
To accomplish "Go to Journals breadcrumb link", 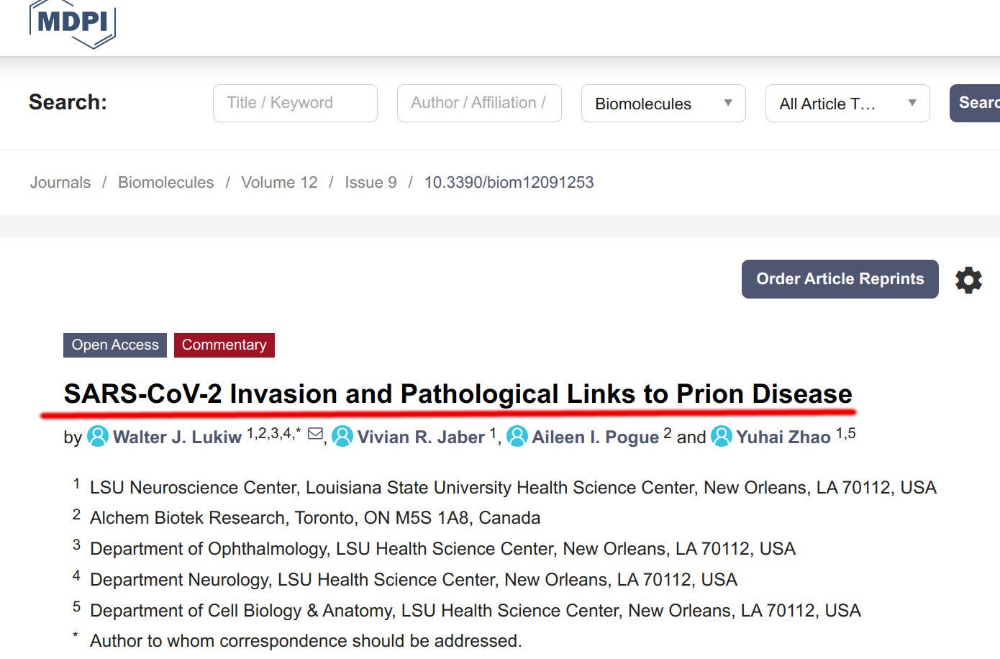I will click(60, 183).
